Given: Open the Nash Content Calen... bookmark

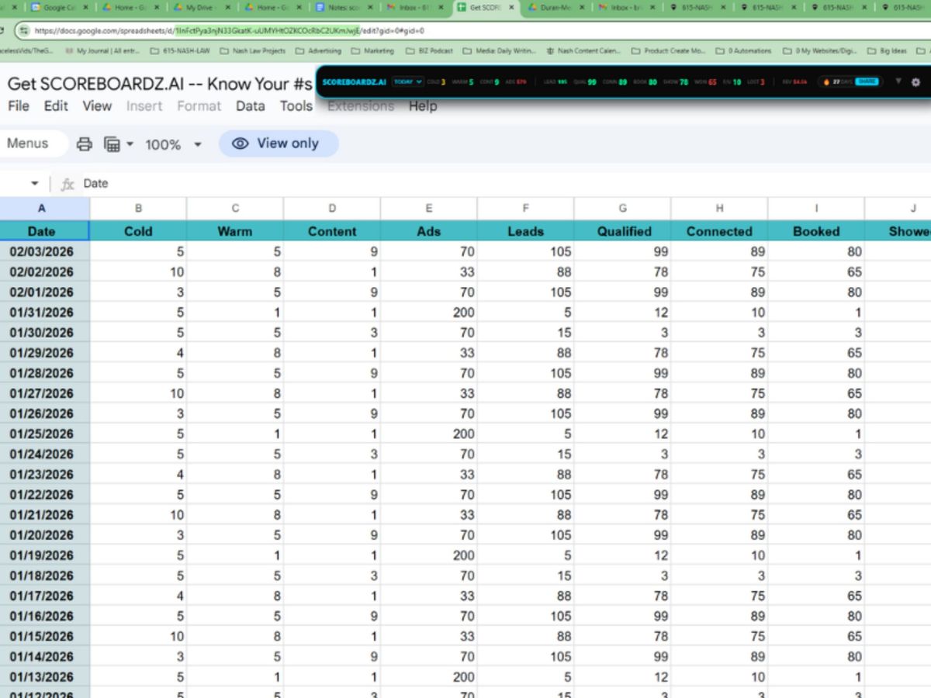Looking at the screenshot, I should (583, 51).
